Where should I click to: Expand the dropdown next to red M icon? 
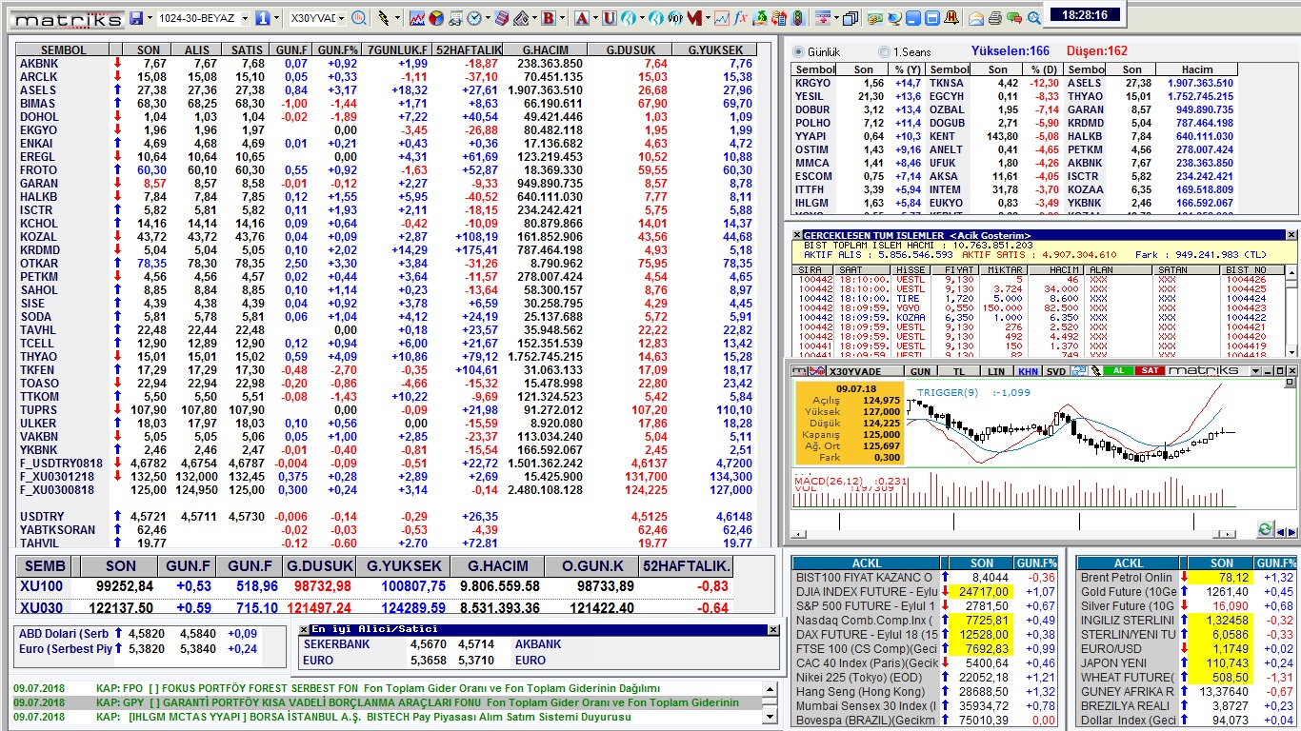click(708, 18)
